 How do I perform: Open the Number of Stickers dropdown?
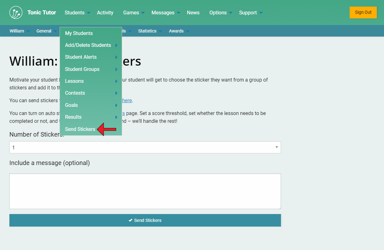[x=145, y=147]
